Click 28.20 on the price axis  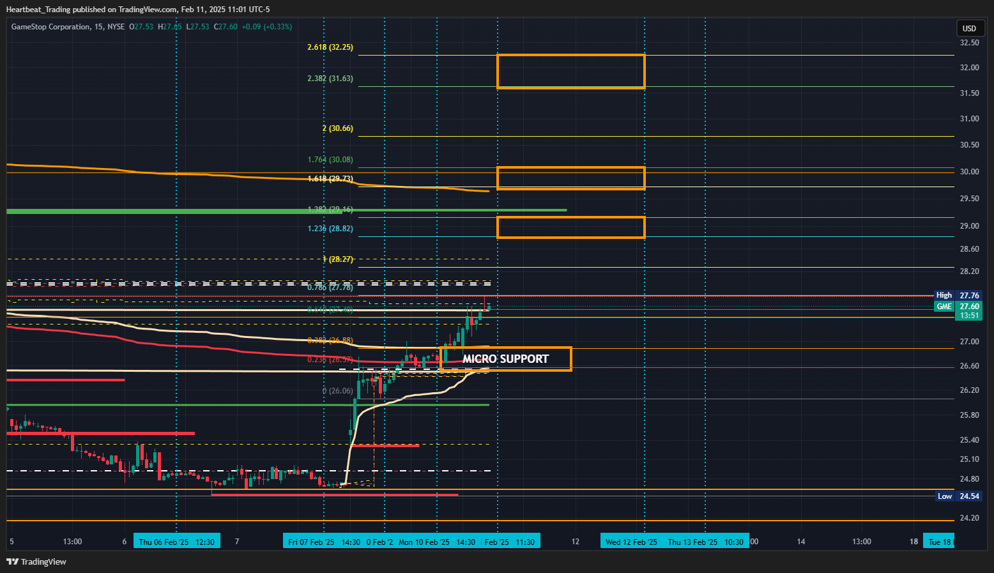[x=969, y=271]
